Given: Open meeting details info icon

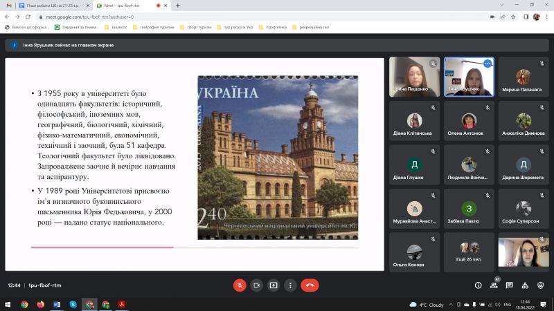Looking at the screenshot, I should (x=478, y=285).
